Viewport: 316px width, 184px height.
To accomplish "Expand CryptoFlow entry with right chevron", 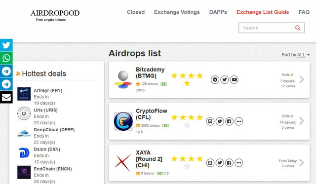I will click(x=302, y=121).
